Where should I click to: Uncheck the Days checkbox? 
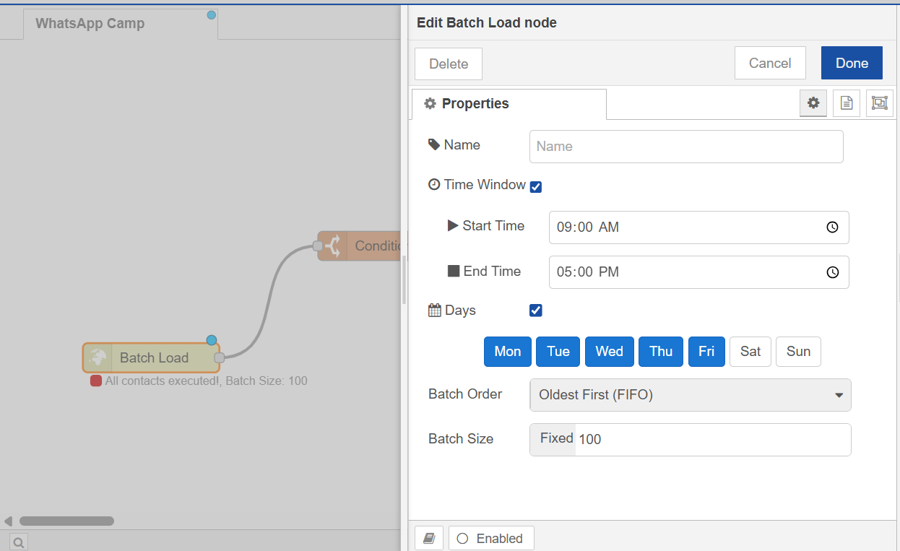536,311
